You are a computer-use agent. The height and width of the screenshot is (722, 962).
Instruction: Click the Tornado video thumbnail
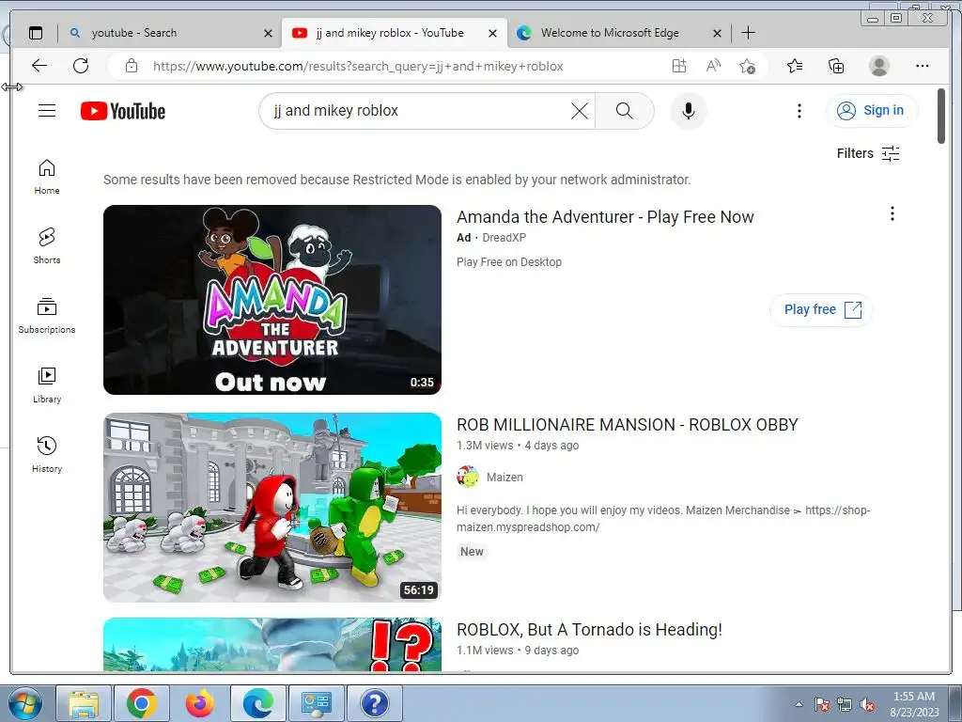click(x=272, y=644)
